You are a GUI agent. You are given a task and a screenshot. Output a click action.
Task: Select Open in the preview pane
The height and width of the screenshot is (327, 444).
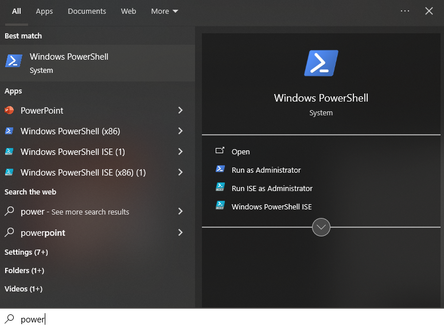[241, 152]
